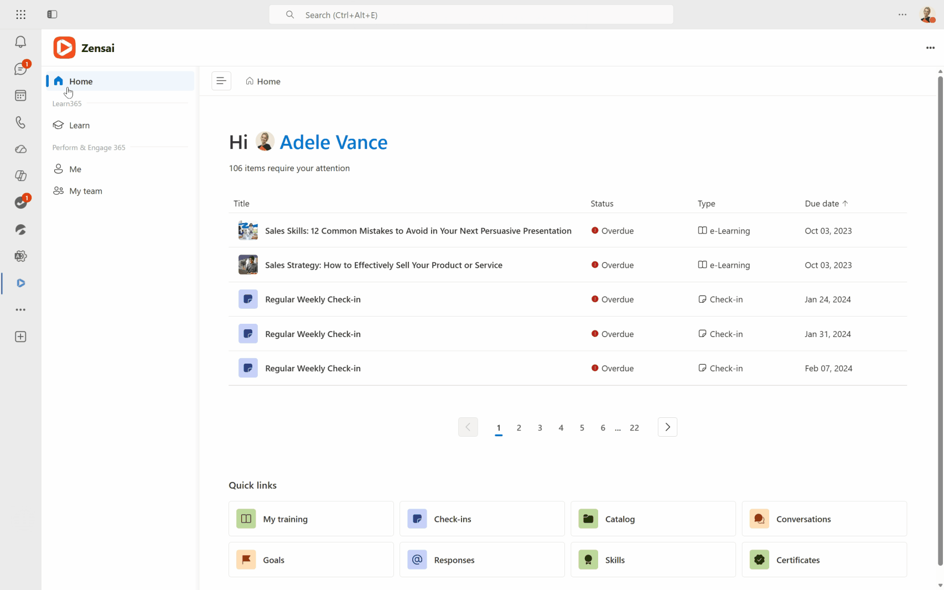The image size is (944, 590).
Task: Click the Home breadcrumb
Action: click(x=263, y=81)
